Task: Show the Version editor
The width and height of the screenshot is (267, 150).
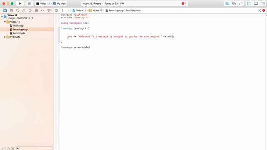Action: click(x=241, y=4)
